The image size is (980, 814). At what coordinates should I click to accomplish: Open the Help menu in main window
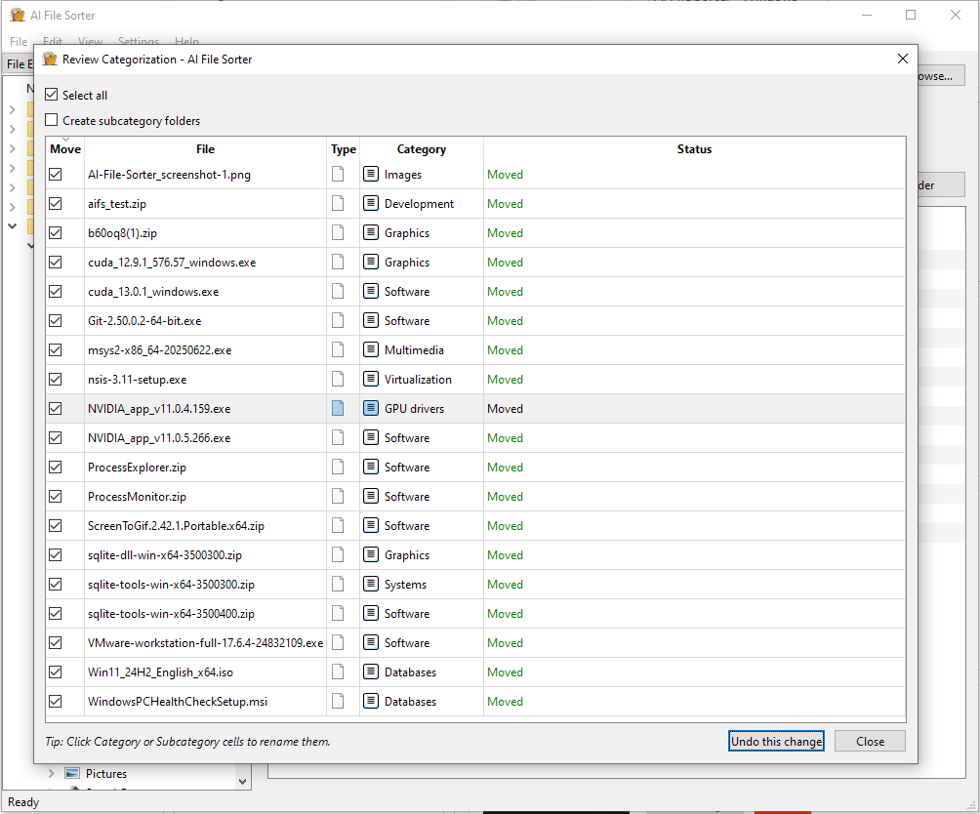186,42
